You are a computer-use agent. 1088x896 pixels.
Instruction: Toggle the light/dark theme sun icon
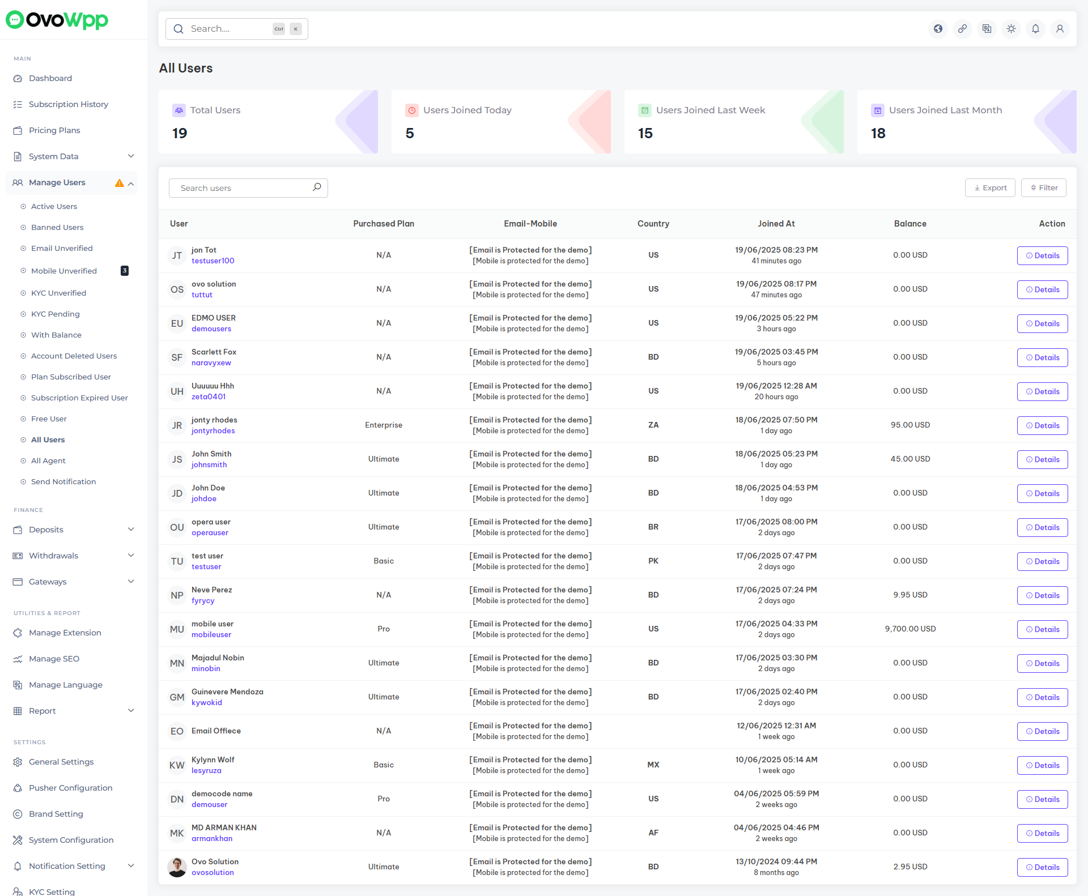(x=1011, y=29)
